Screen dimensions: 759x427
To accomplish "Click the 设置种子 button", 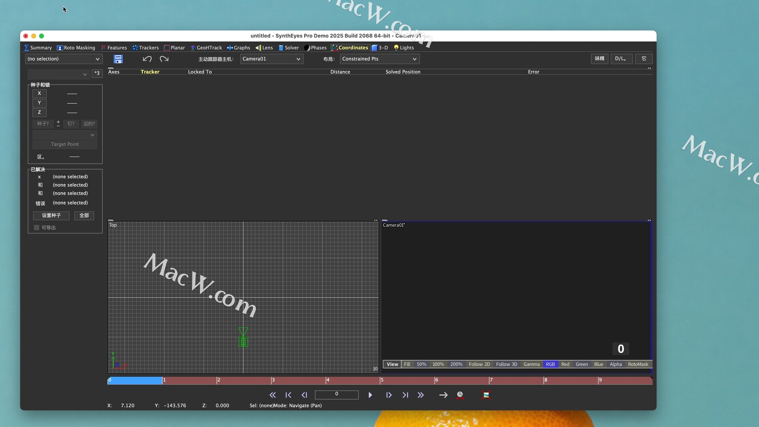I will click(x=51, y=215).
